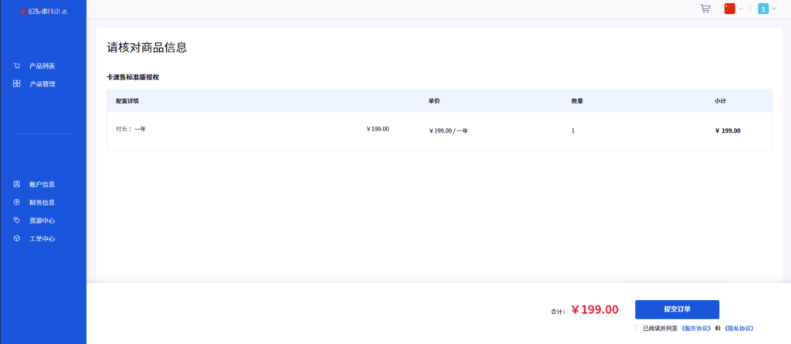Click the 时长：一年 cell

pyautogui.click(x=131, y=129)
